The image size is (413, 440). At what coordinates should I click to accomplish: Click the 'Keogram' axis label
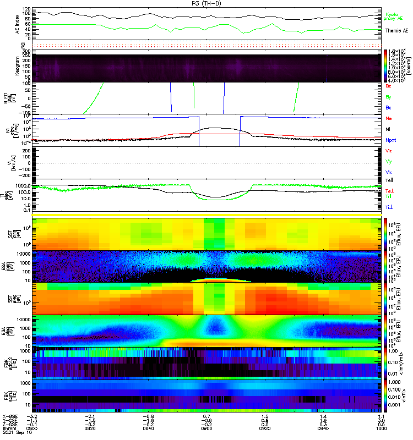[17, 66]
